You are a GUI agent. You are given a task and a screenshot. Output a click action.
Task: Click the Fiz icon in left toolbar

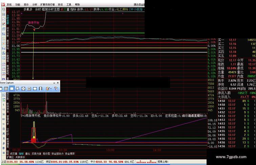[x=4, y=48]
